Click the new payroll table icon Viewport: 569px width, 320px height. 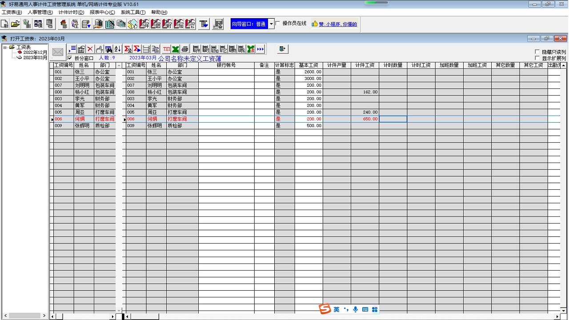pyautogui.click(x=5, y=24)
